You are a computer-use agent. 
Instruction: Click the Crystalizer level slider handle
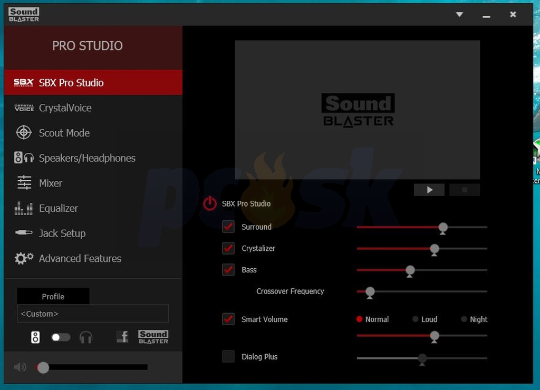(435, 249)
